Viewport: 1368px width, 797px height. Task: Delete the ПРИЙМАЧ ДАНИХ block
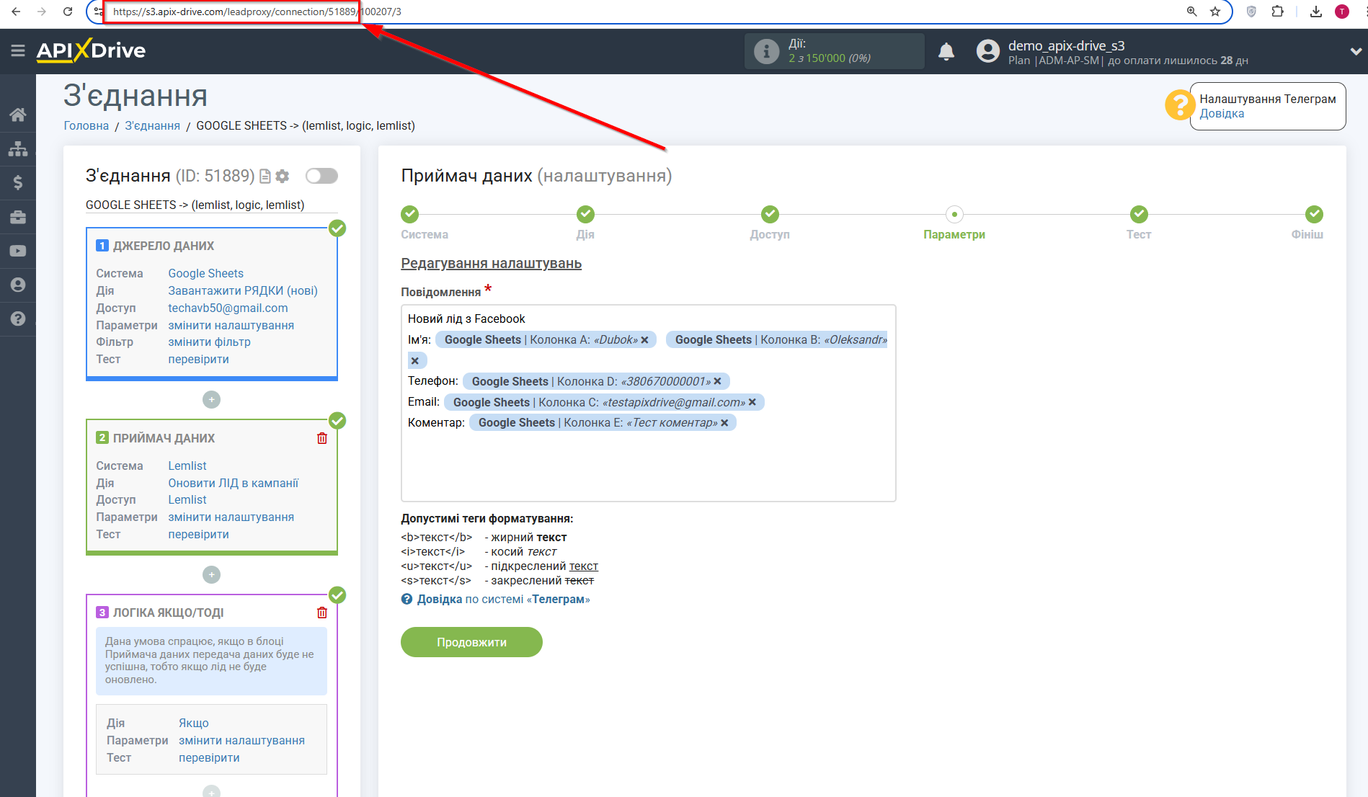pyautogui.click(x=322, y=438)
